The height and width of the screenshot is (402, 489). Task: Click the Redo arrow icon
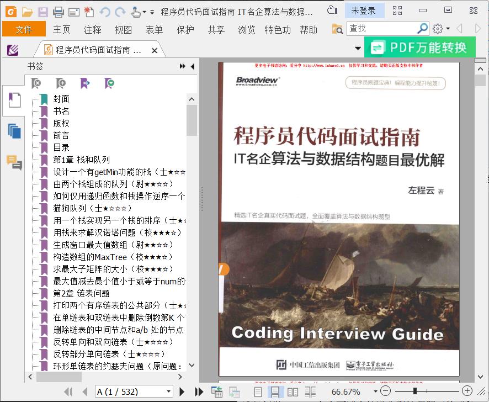[120, 12]
